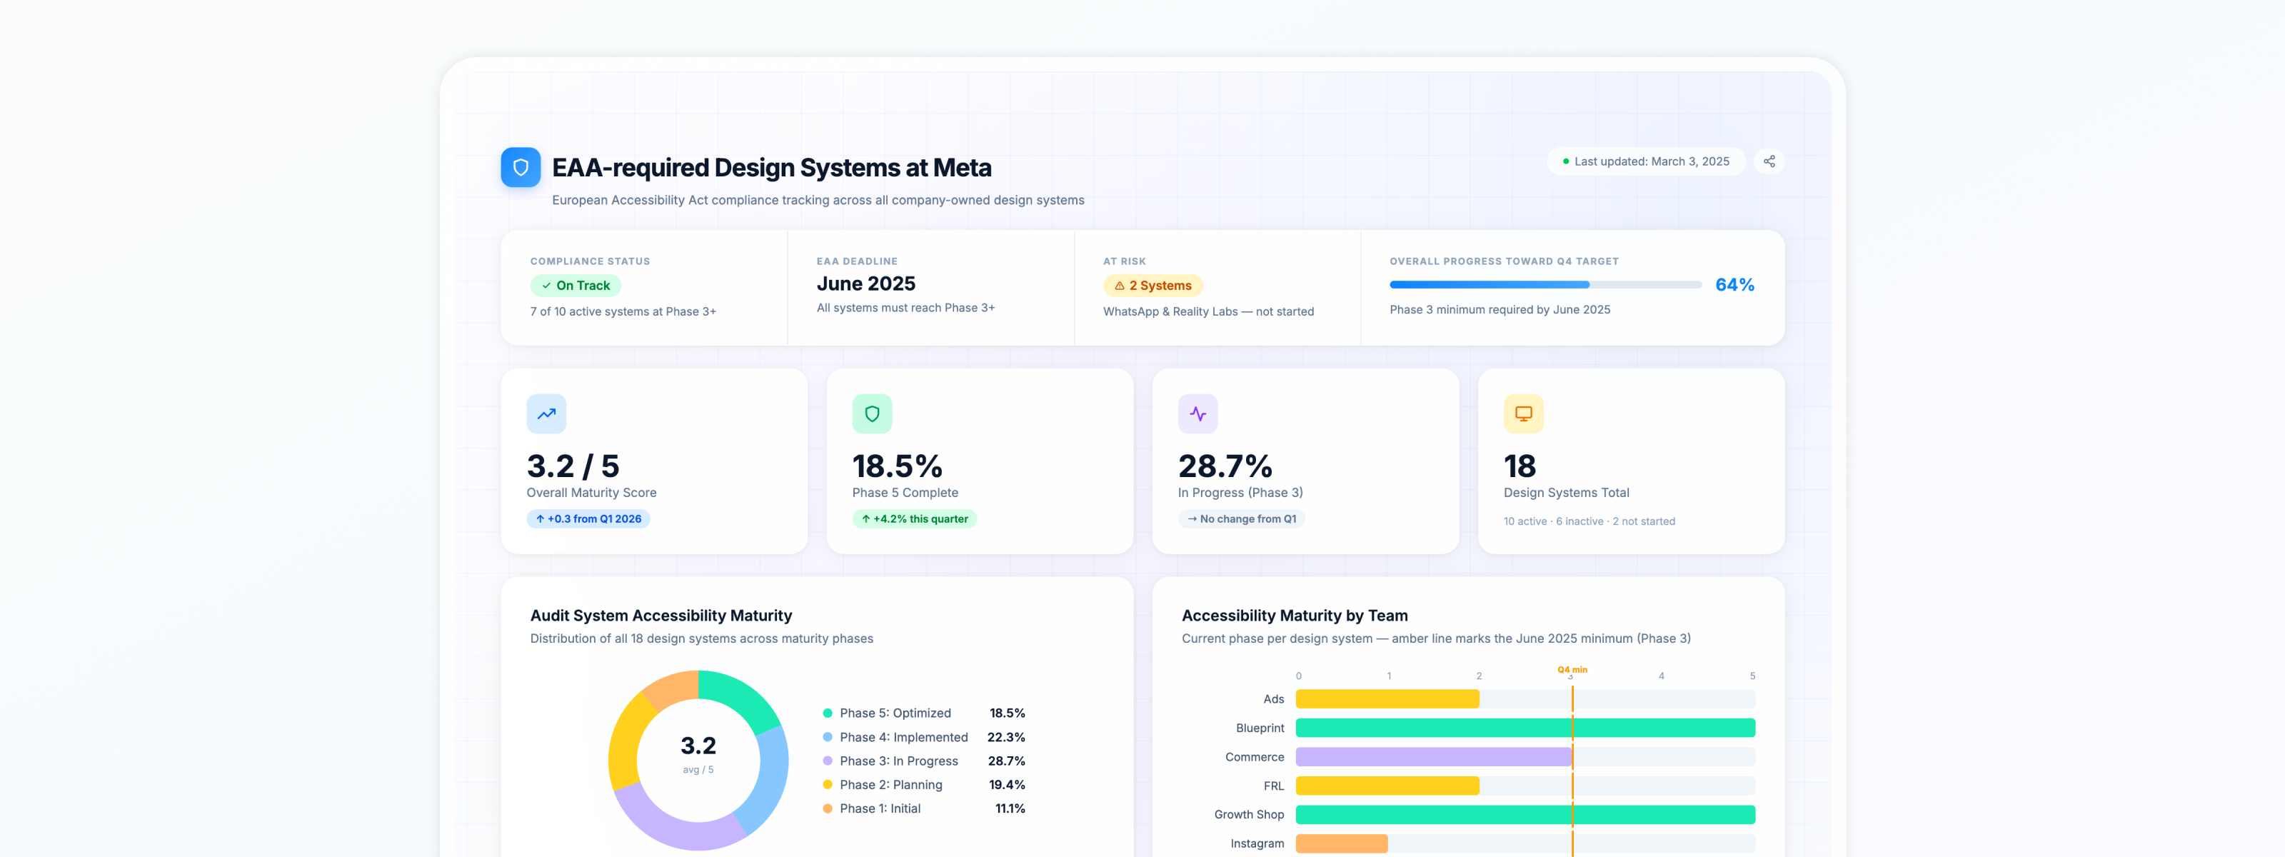The height and width of the screenshot is (857, 2285).
Task: Click the 3.2 / 5 maturity score value
Action: click(573, 466)
